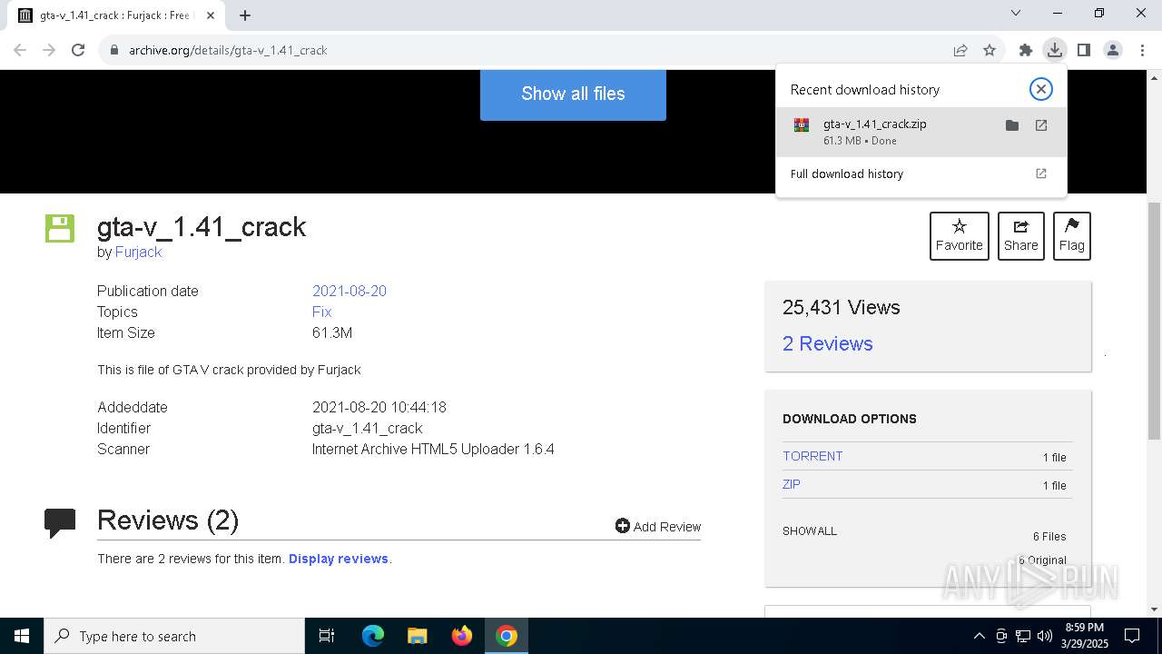
Task: Click the 25,431 Views text
Action: [x=842, y=307]
